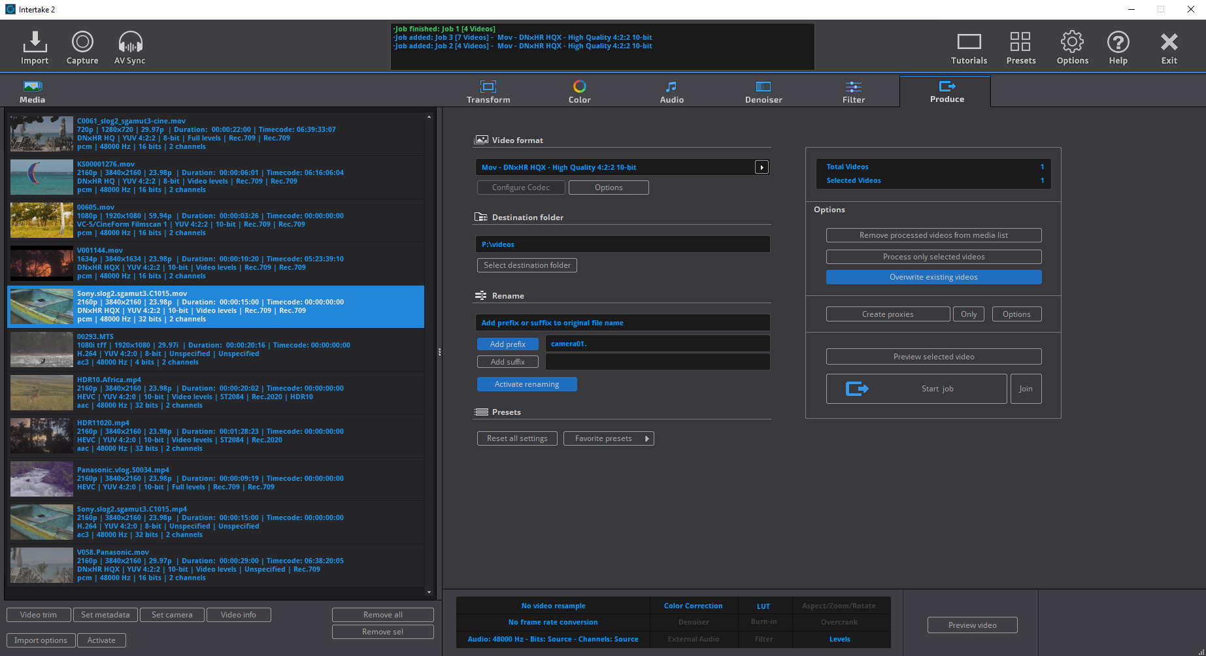The image size is (1206, 656).
Task: Click Select destination folder button
Action: [527, 265]
